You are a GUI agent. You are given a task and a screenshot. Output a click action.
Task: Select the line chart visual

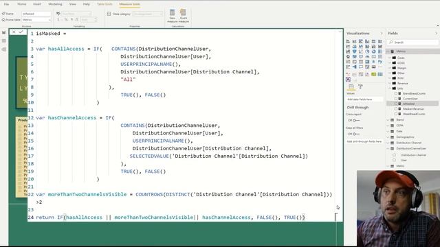click(x=348, y=47)
